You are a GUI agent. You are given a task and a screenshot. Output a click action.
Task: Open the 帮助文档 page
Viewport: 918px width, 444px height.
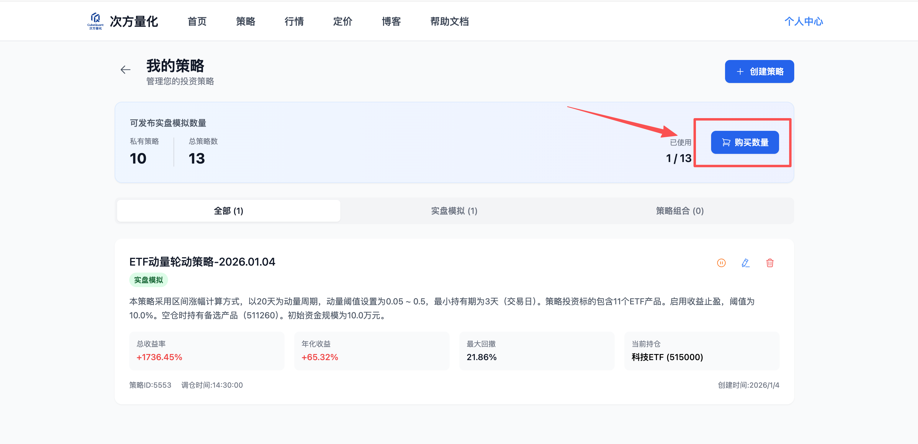[450, 21]
